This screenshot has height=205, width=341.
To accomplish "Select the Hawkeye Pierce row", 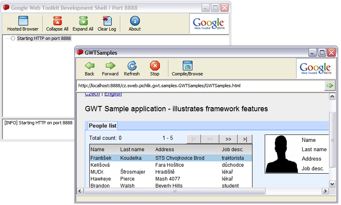I will click(x=171, y=179).
